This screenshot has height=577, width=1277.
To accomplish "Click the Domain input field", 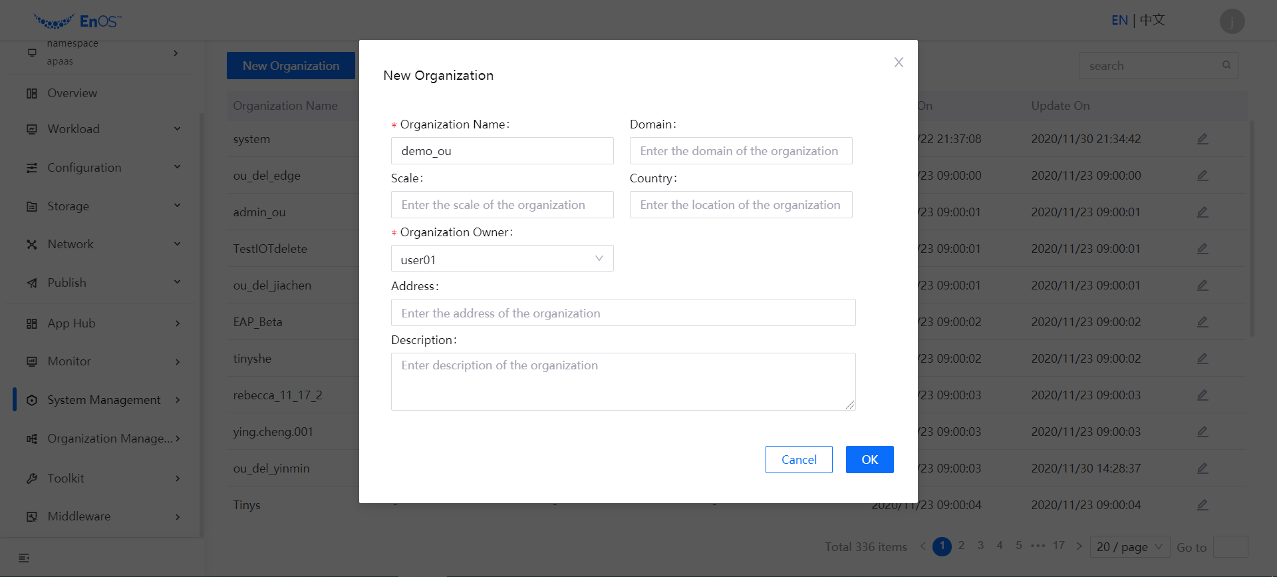I will (740, 151).
